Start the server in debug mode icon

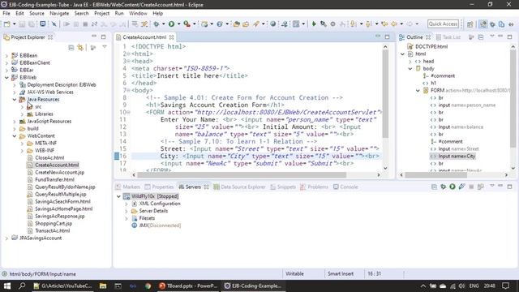(x=444, y=187)
